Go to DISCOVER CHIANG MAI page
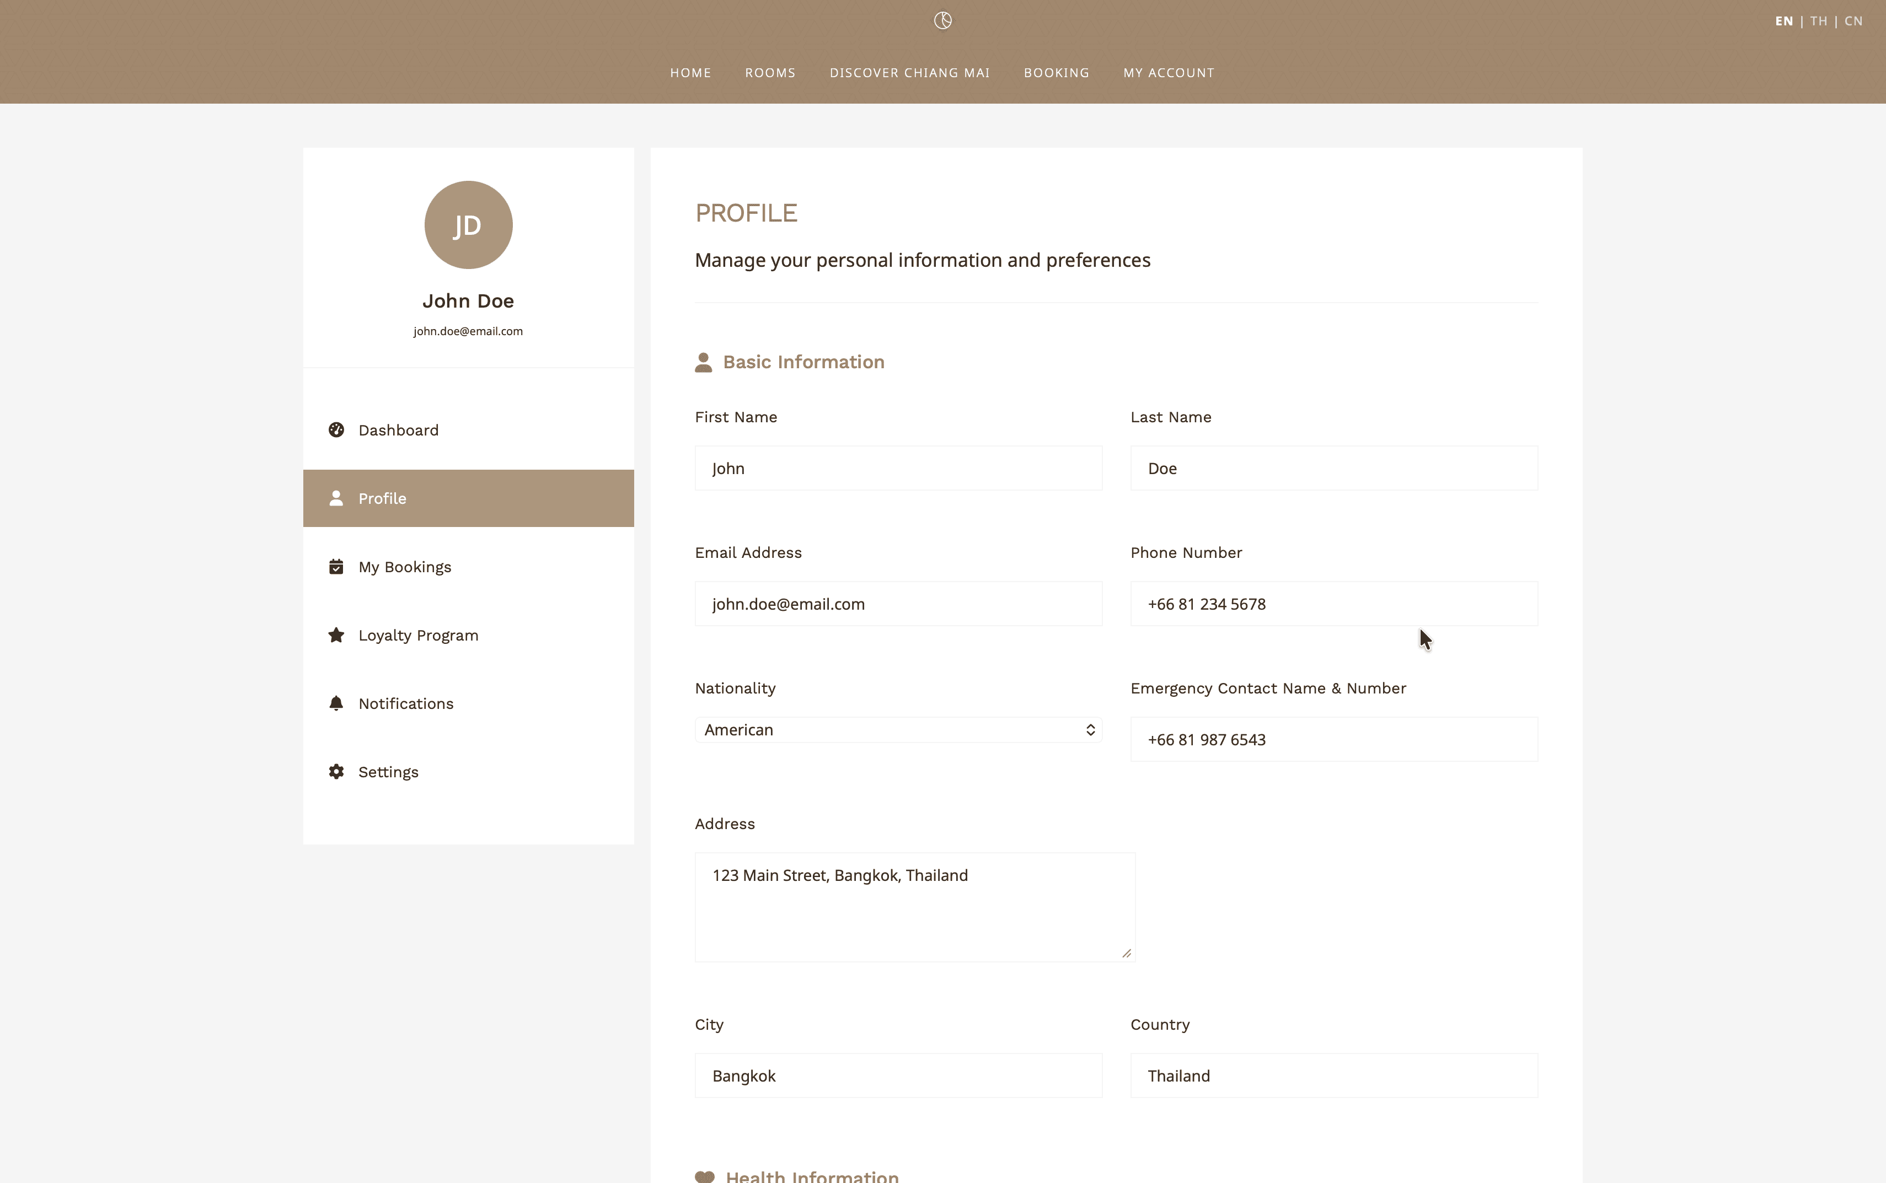The width and height of the screenshot is (1886, 1183). [909, 73]
